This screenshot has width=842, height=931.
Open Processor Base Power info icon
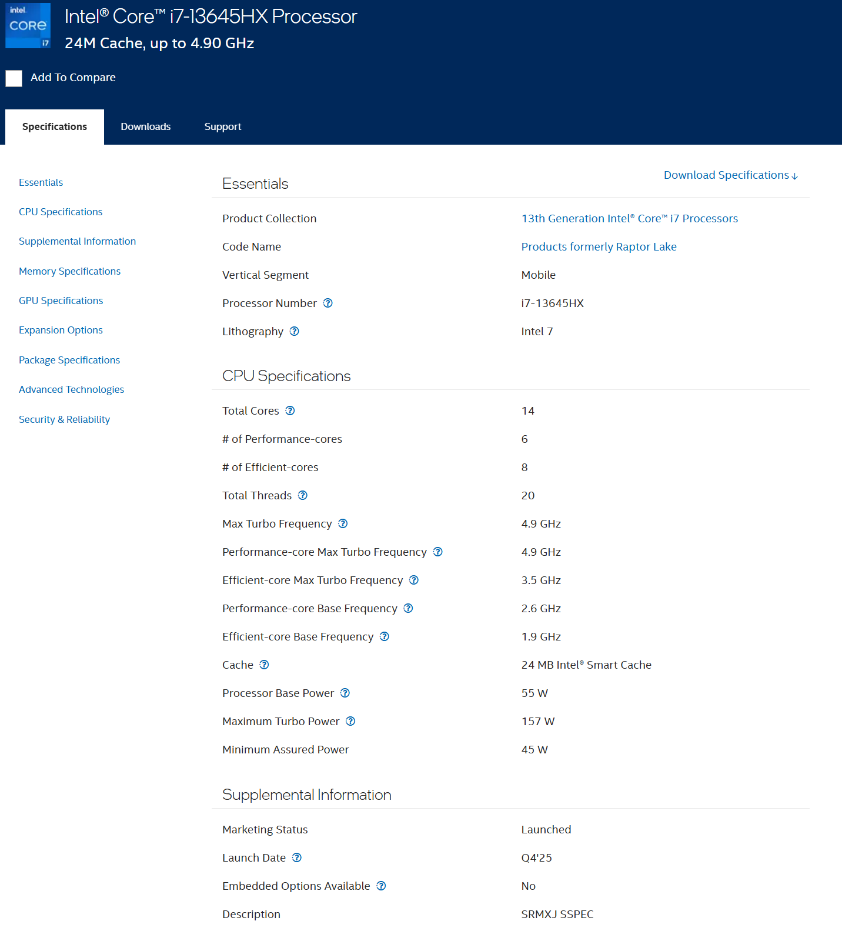345,693
